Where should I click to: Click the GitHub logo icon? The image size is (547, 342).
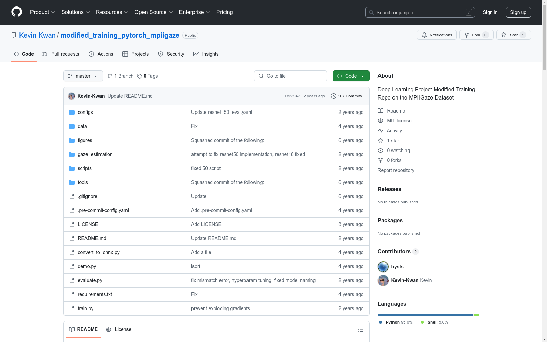pyautogui.click(x=16, y=12)
